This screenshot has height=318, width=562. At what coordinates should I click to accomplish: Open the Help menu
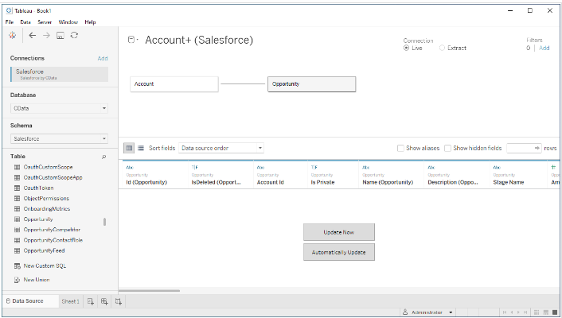coord(90,21)
